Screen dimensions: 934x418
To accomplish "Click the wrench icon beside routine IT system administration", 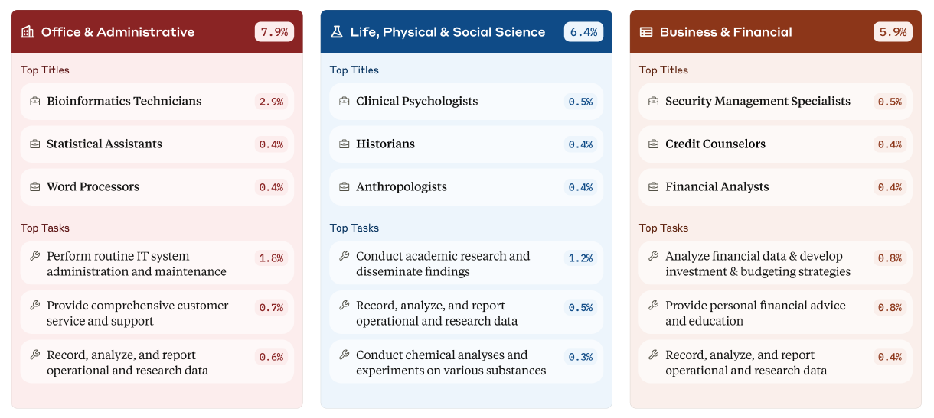I will [35, 257].
